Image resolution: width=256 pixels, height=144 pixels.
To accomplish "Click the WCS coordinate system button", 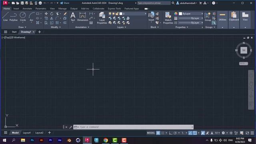I will coord(244,64).
